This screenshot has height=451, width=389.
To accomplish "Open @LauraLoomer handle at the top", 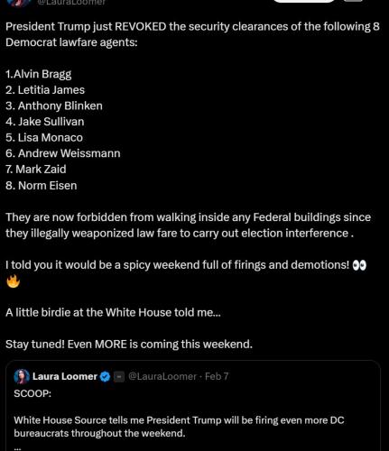I will click(x=71, y=3).
